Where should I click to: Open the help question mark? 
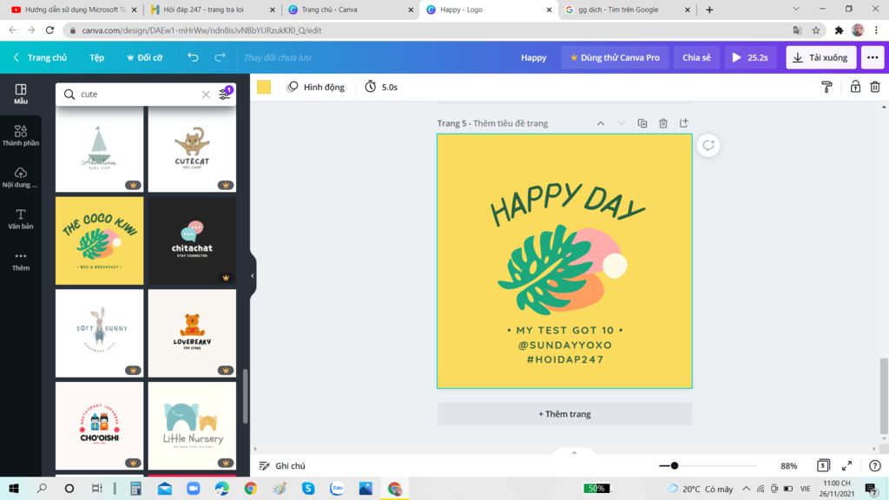pos(875,465)
